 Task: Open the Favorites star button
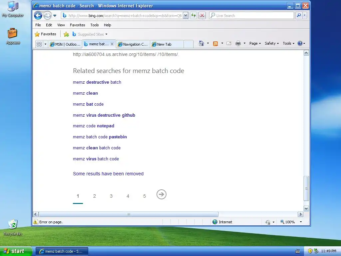pyautogui.click(x=45, y=34)
